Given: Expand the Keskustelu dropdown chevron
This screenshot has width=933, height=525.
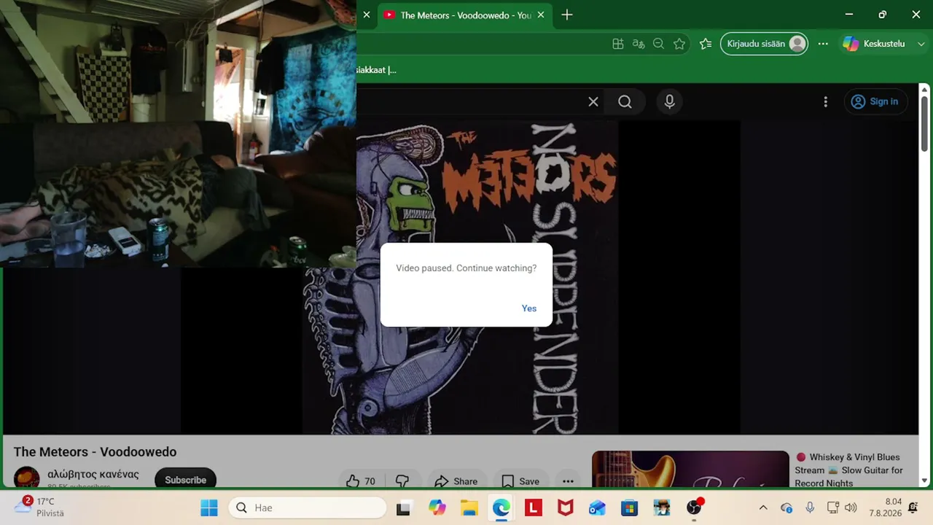Looking at the screenshot, I should pyautogui.click(x=921, y=44).
